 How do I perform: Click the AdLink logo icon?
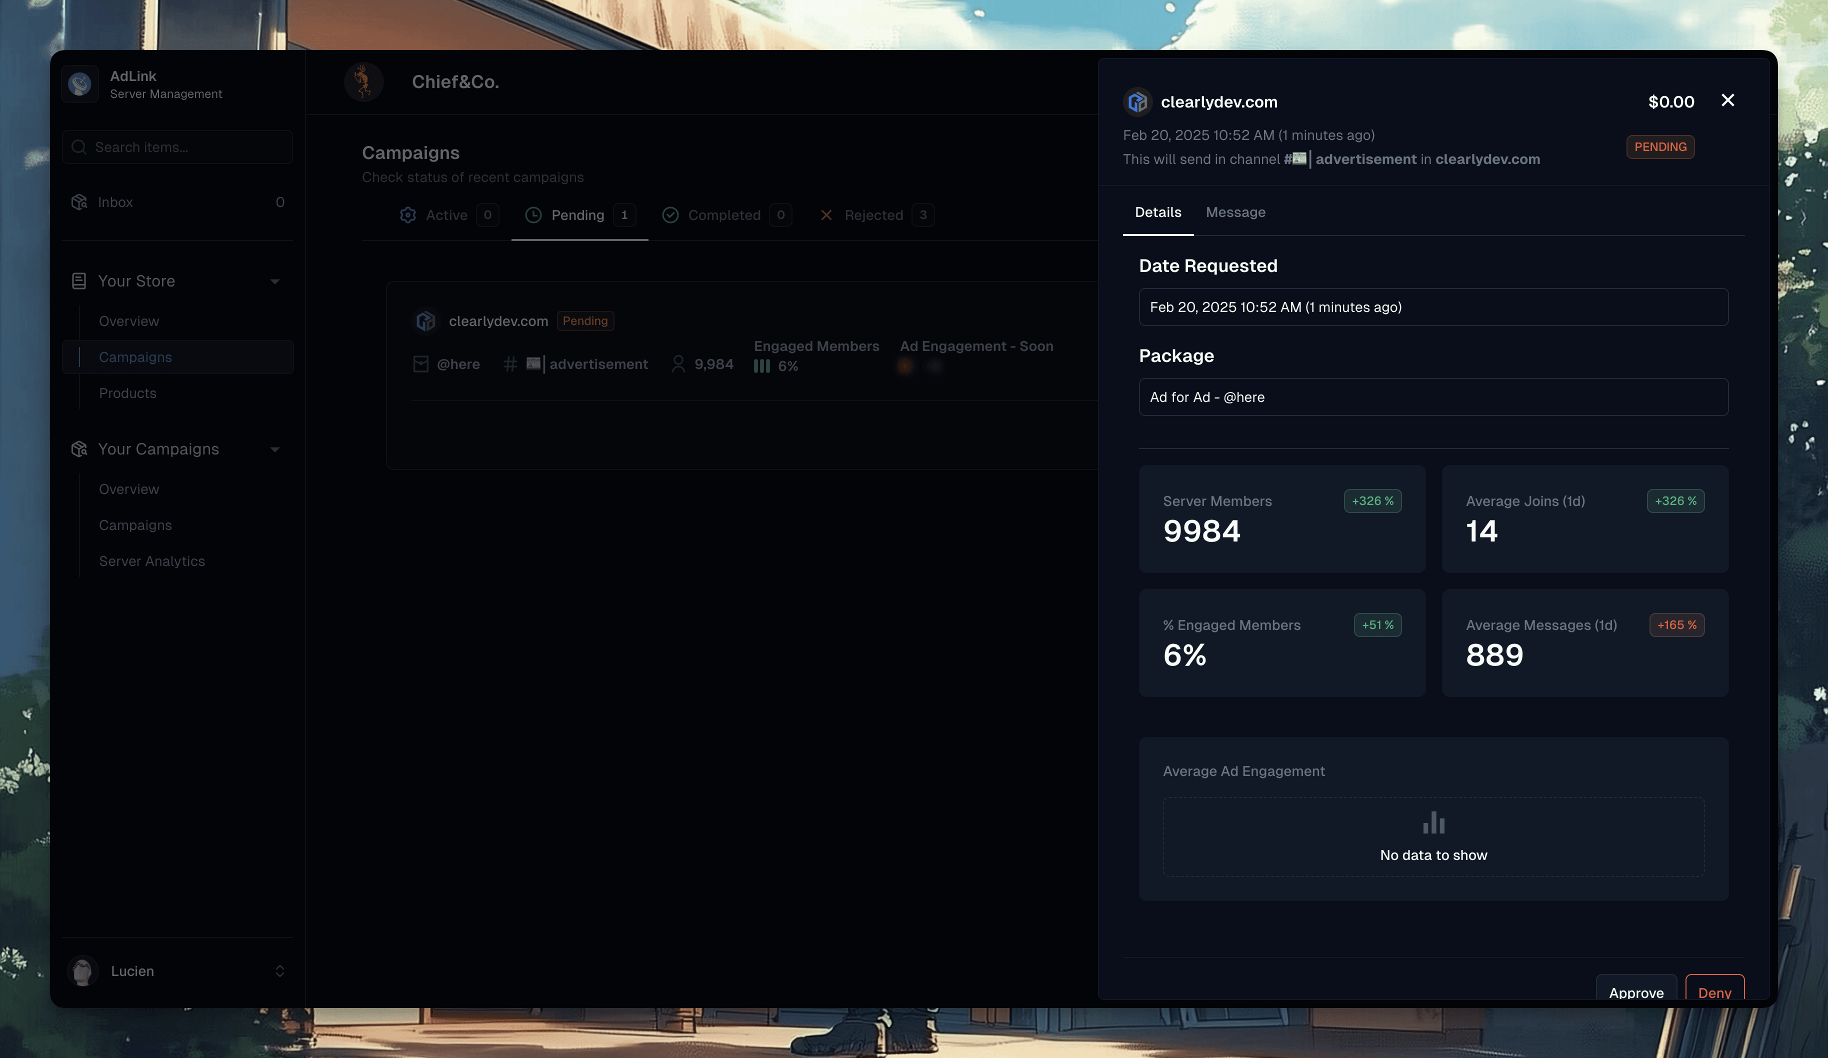tap(80, 84)
